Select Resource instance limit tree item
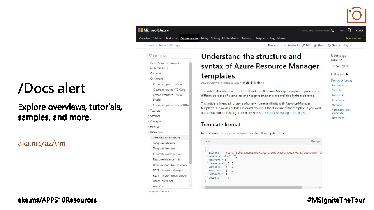The image size is (374, 210). click(x=166, y=159)
